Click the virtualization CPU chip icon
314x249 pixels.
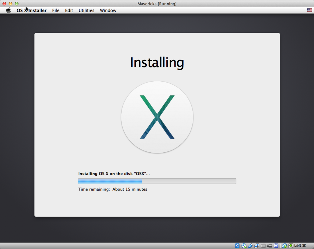(x=276, y=246)
